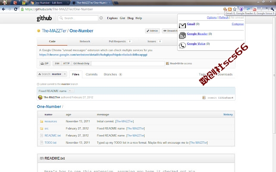
Task: Click the Google Reader feed icon in popup
Action: (182, 35)
